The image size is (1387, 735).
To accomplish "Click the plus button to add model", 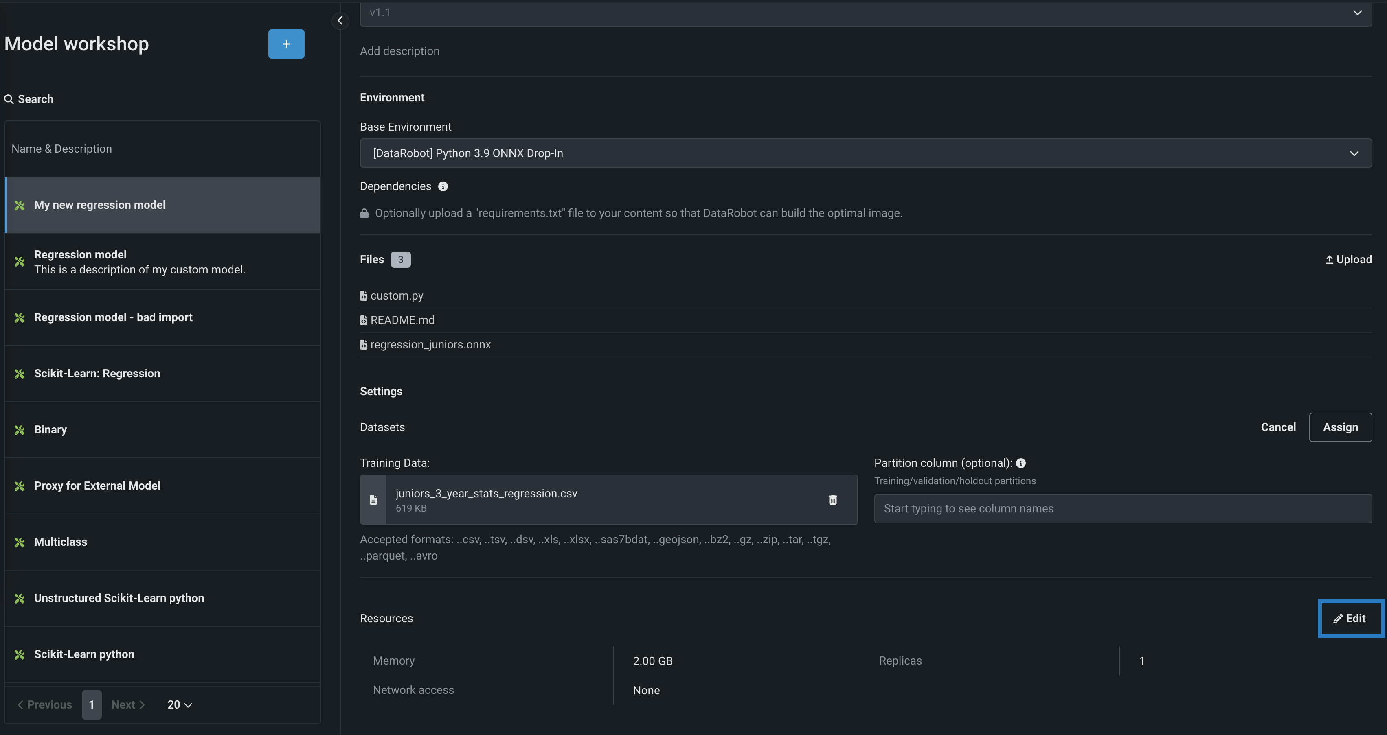I will click(x=286, y=44).
